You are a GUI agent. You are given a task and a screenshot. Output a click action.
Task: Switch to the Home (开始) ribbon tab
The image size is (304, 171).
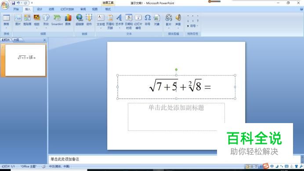click(16, 9)
